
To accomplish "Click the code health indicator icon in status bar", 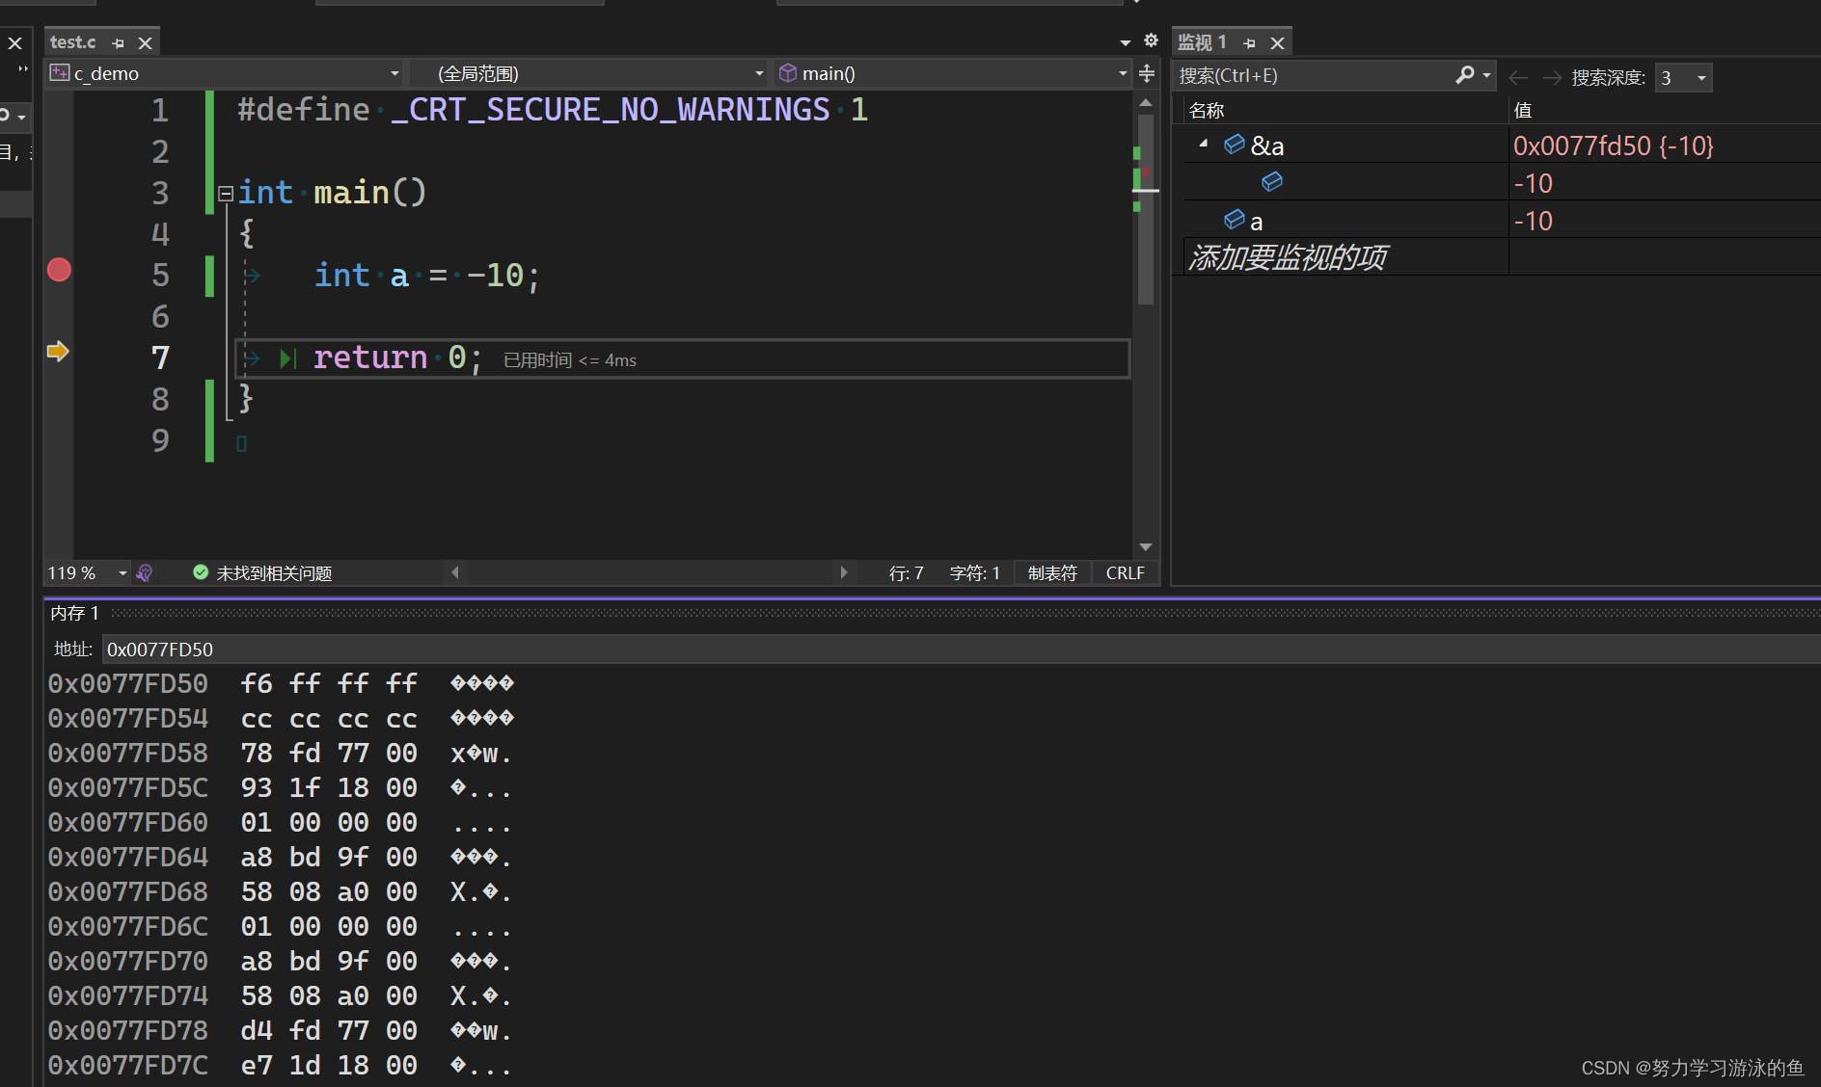I will pyautogui.click(x=145, y=573).
